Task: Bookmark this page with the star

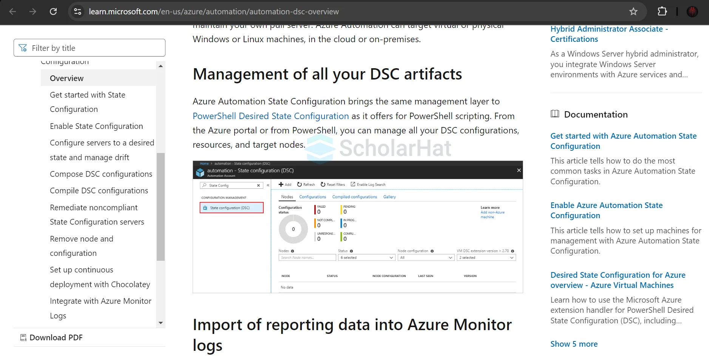Action: [633, 12]
